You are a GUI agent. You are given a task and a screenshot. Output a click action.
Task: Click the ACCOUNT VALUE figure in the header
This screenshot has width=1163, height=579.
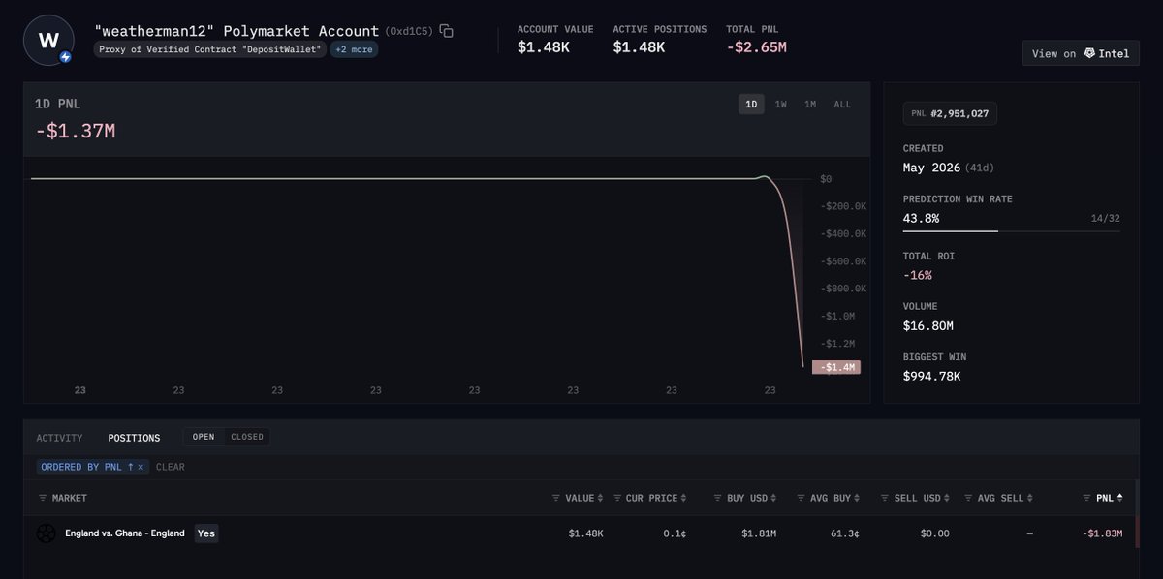[x=544, y=46]
